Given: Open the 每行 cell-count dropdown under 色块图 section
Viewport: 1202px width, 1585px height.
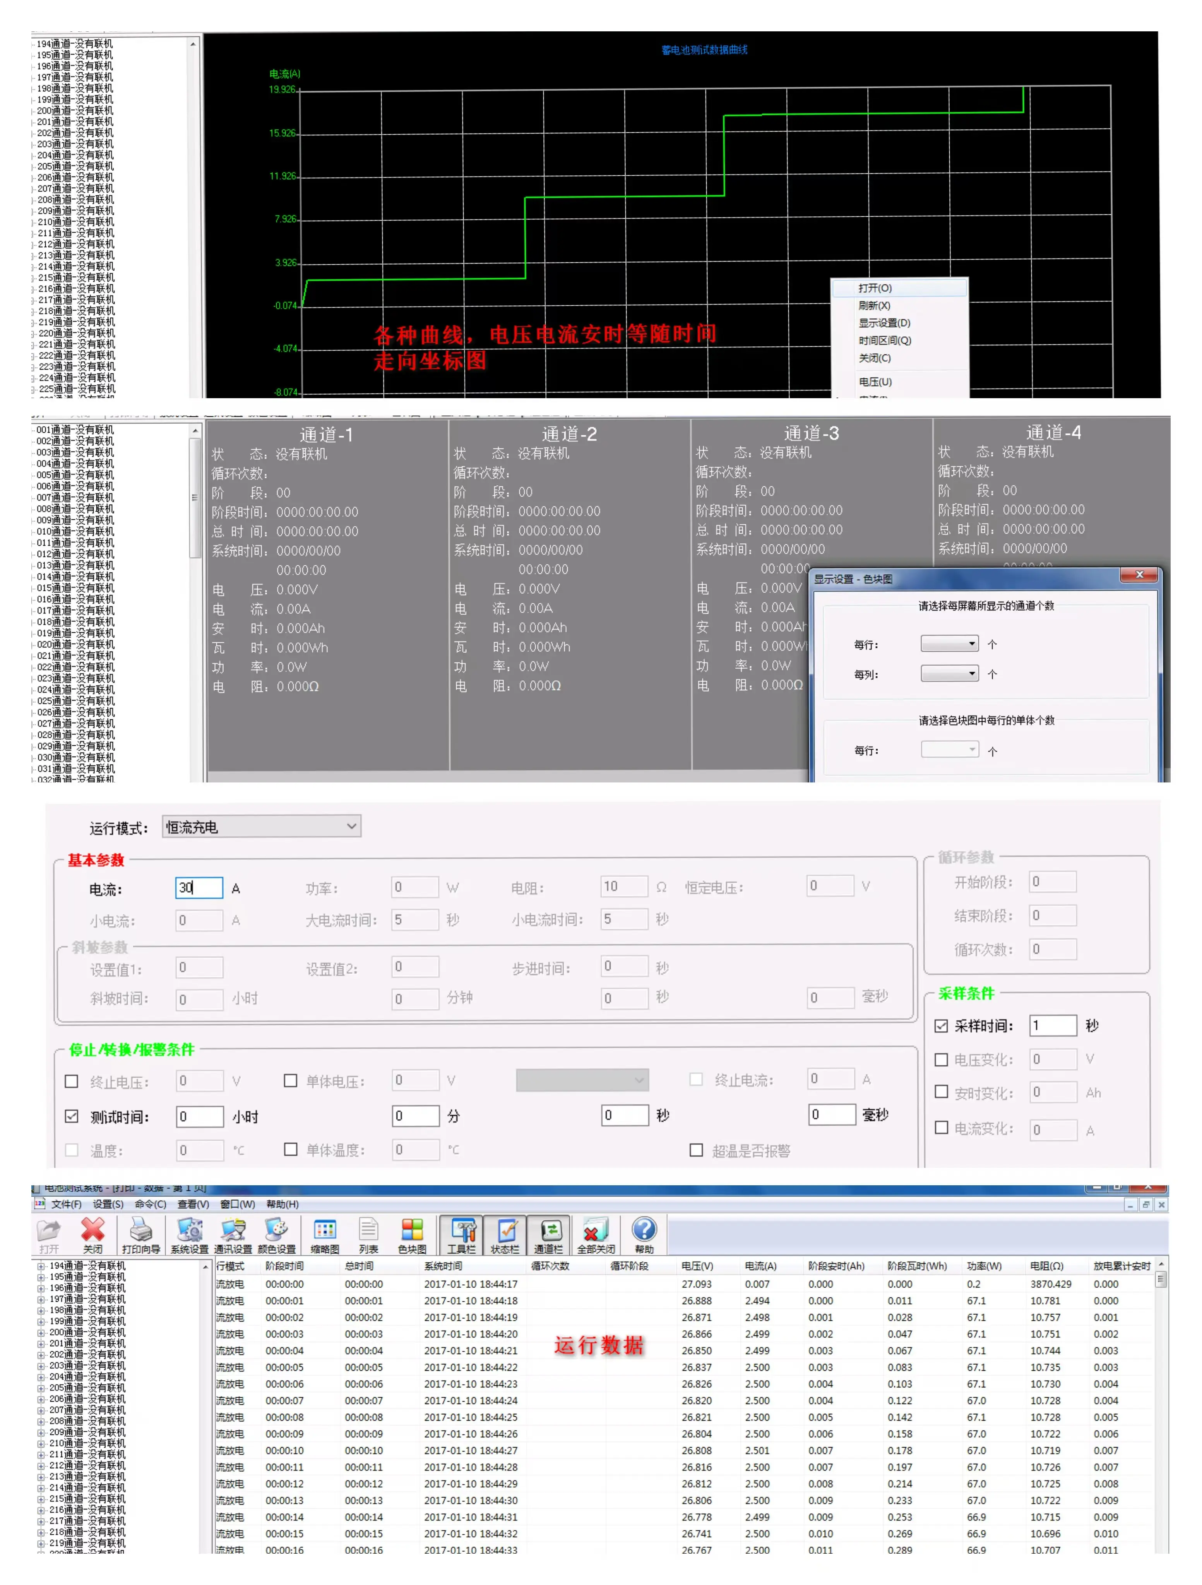Looking at the screenshot, I should [949, 750].
